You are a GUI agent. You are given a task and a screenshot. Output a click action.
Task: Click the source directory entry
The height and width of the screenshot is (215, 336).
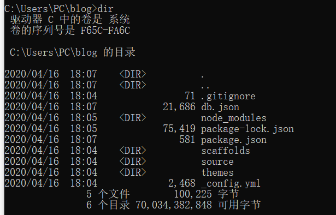(217, 162)
